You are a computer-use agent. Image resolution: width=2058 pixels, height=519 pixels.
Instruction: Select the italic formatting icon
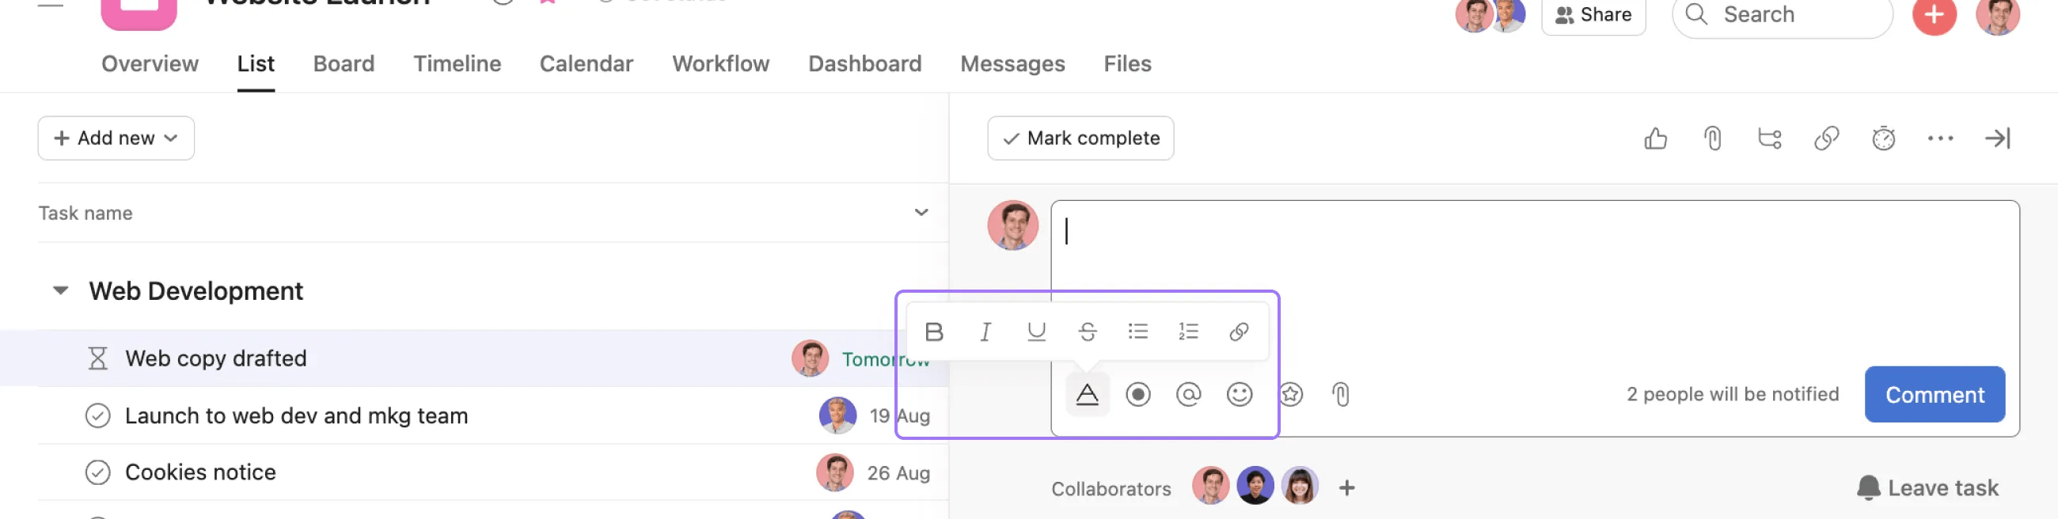pos(985,331)
